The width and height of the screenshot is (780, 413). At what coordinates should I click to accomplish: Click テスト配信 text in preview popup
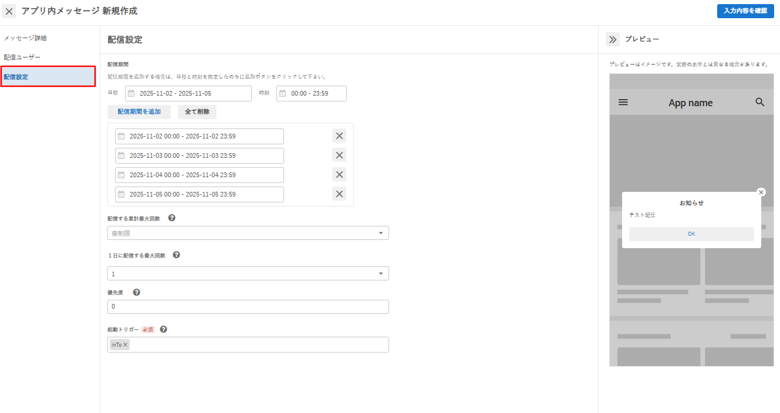pos(642,215)
